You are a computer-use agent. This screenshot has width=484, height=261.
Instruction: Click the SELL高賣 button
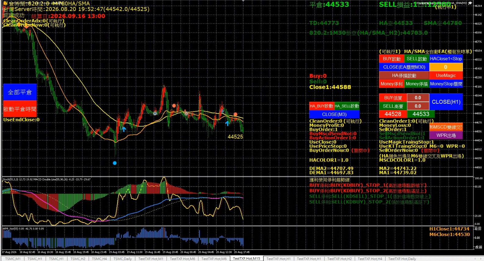(393, 106)
